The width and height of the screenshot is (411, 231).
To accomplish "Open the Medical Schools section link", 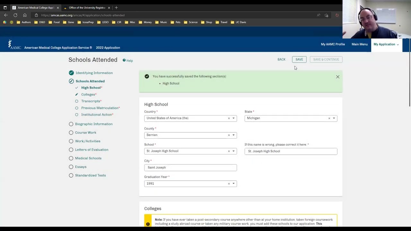I will [88, 158].
